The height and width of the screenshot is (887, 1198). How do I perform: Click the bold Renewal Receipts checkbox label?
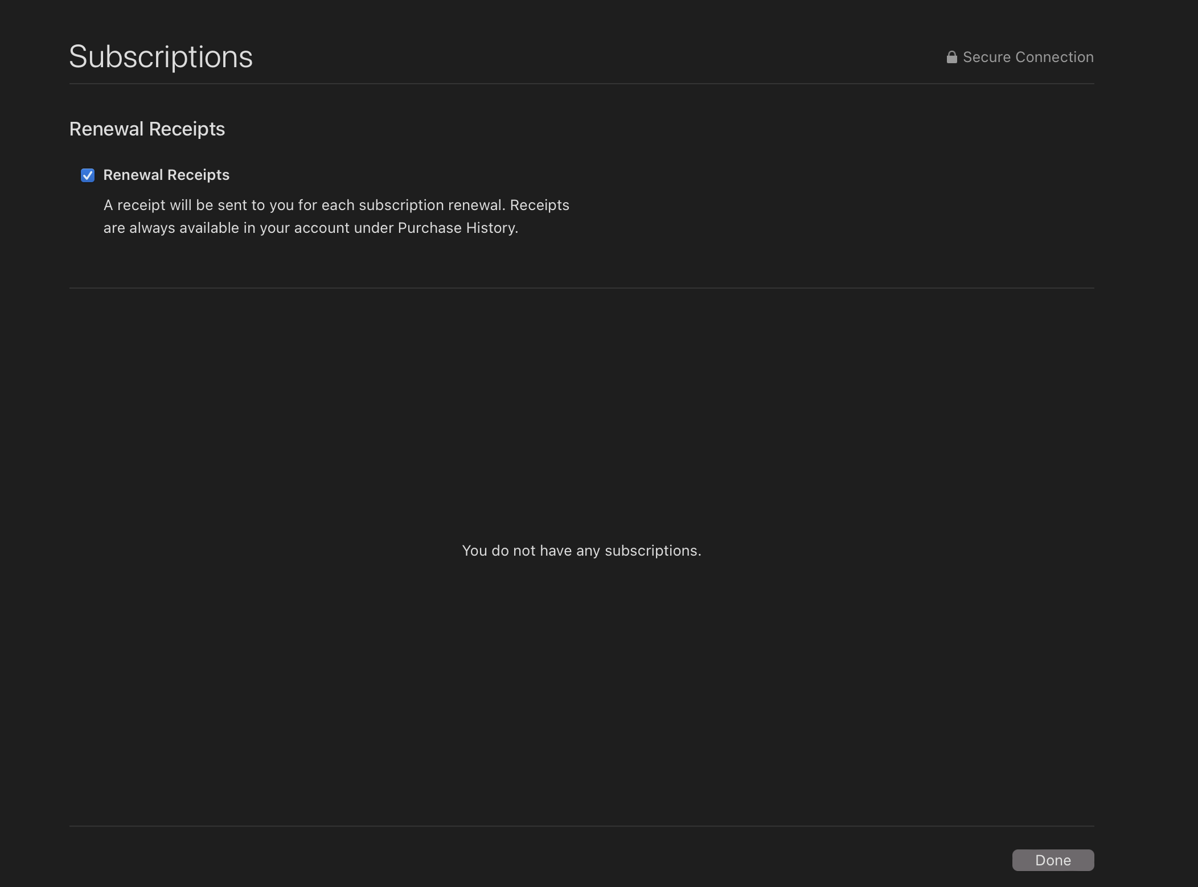tap(166, 175)
